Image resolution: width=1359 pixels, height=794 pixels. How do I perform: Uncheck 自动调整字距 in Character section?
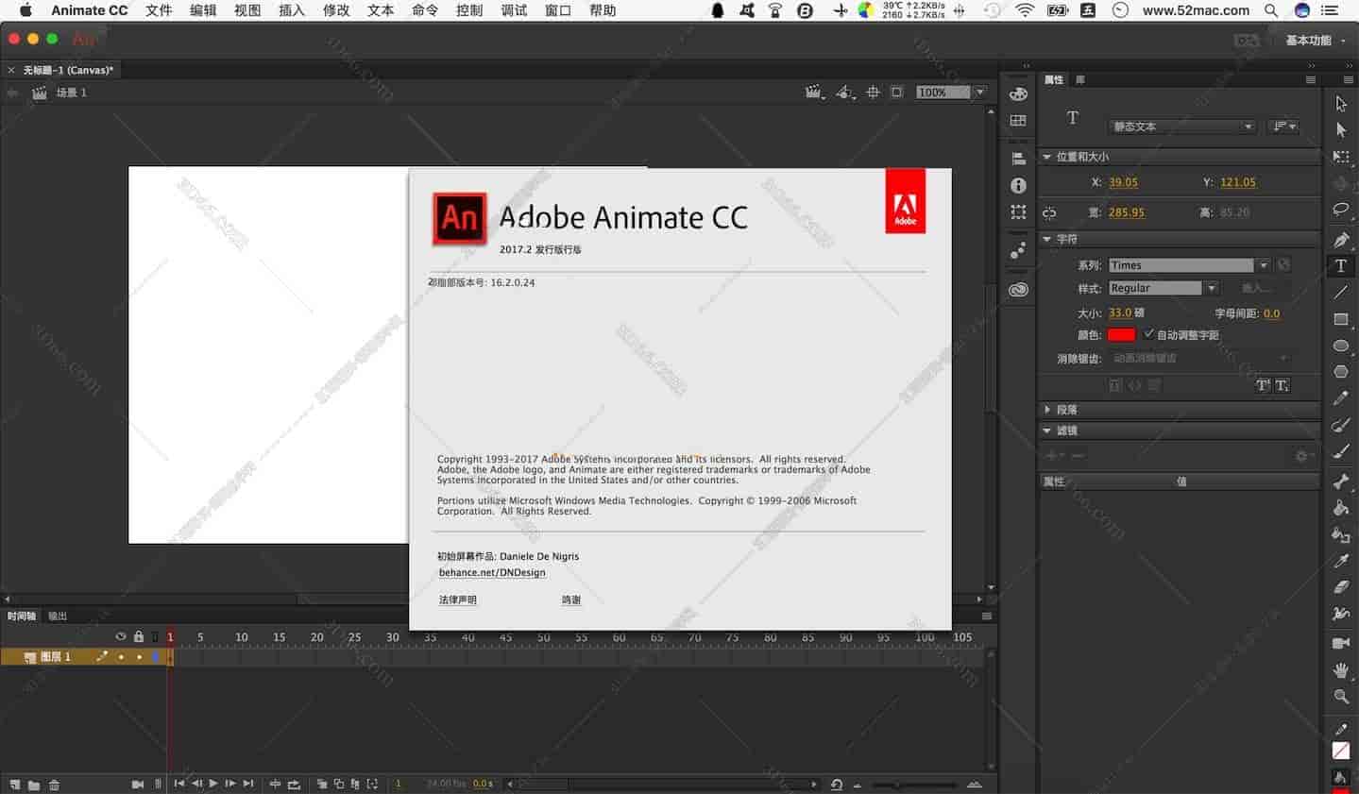1150,334
